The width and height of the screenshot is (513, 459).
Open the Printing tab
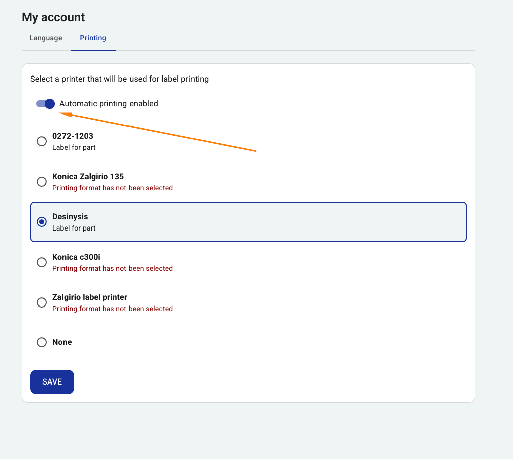93,38
